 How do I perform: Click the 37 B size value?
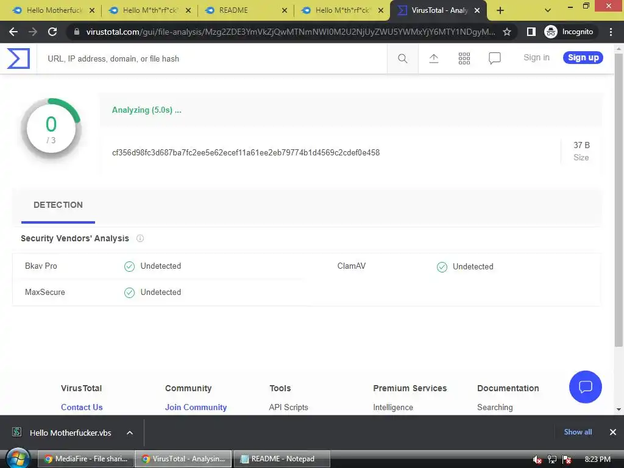581,145
